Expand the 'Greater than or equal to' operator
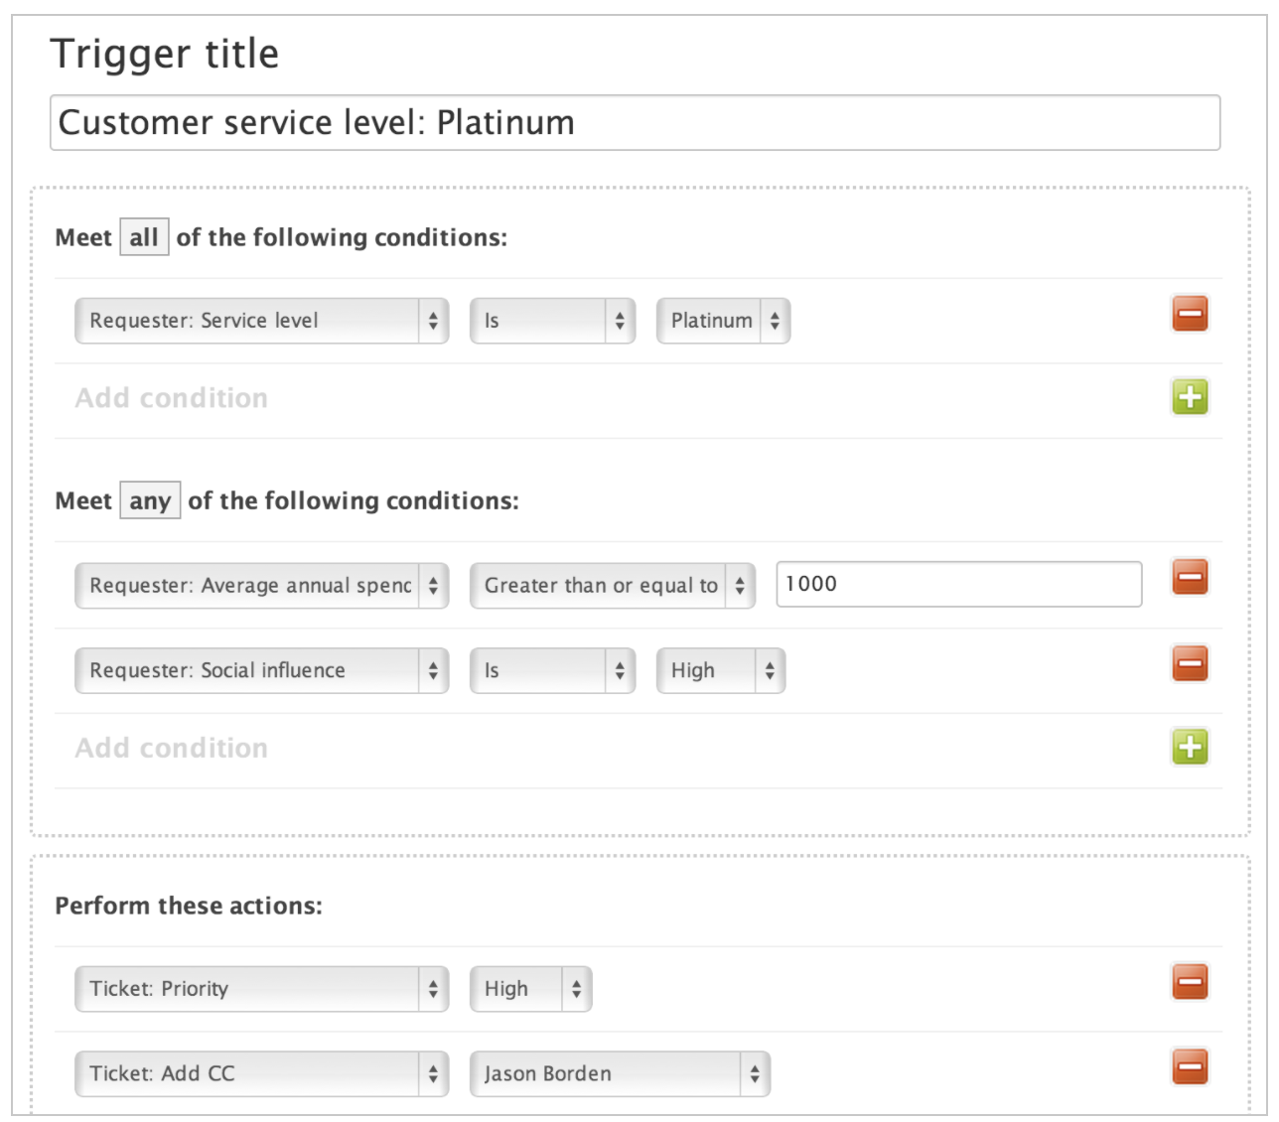 pyautogui.click(x=612, y=586)
